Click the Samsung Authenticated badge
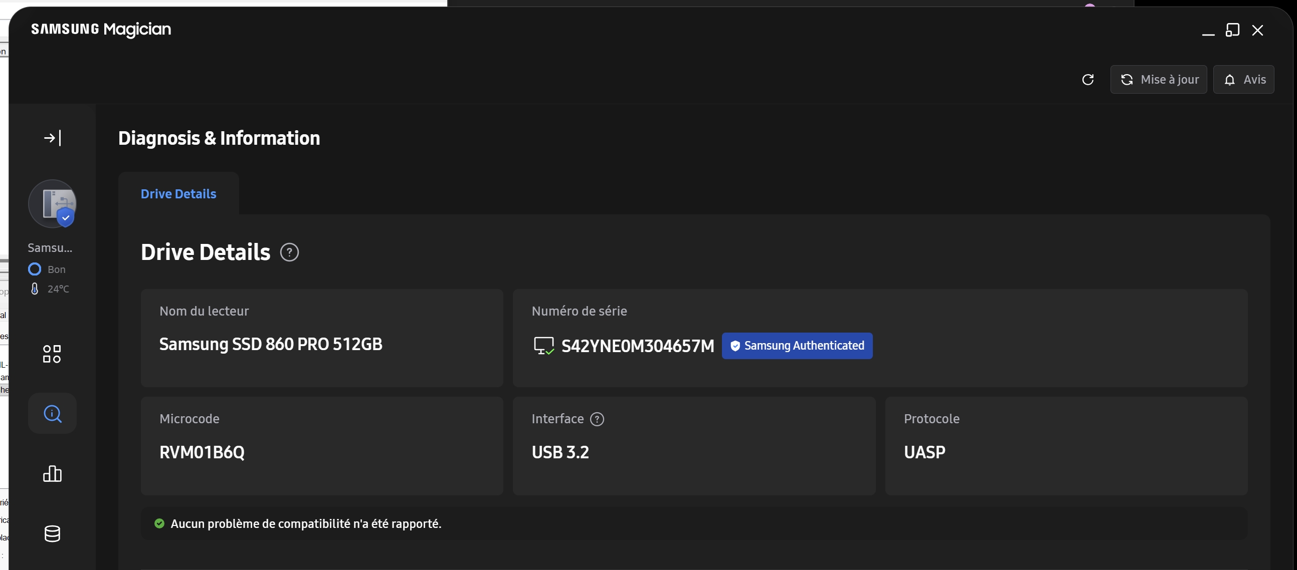Screen dimensions: 1297x570 point(797,346)
